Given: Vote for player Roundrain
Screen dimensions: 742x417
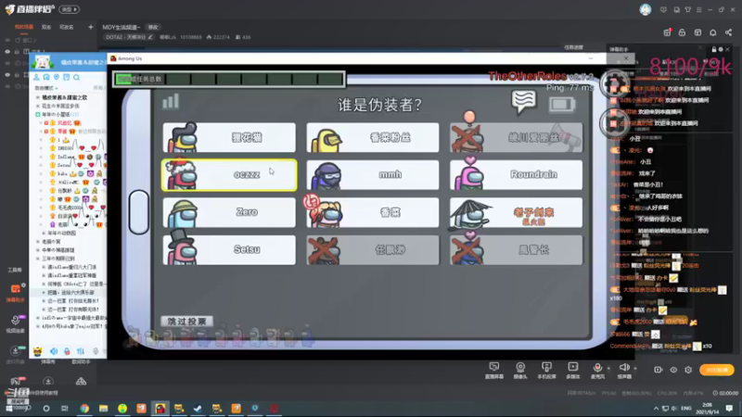Looking at the screenshot, I should 517,175.
